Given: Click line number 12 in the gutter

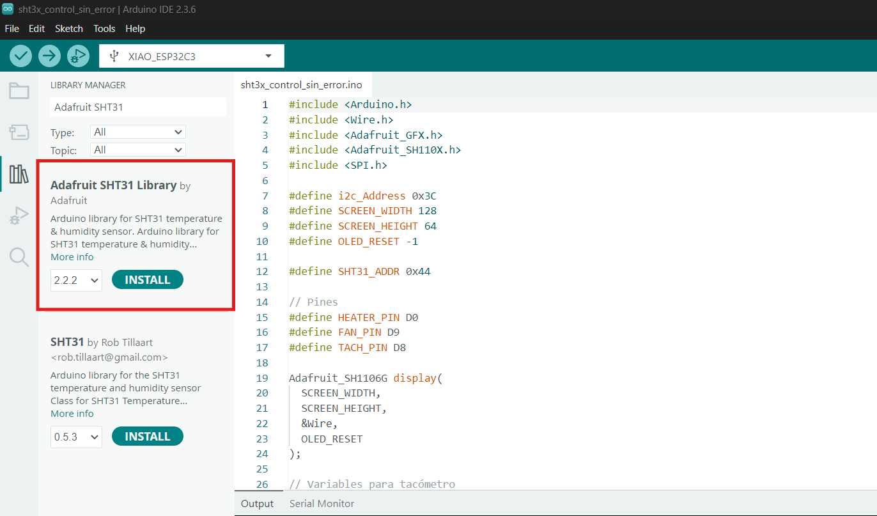Looking at the screenshot, I should coord(261,271).
